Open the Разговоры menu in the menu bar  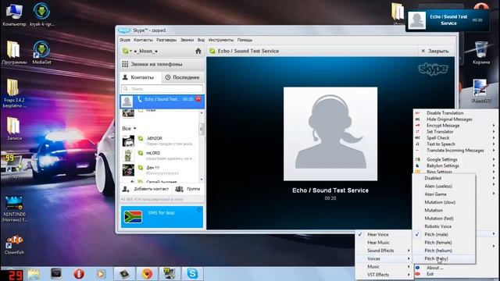coord(166,40)
